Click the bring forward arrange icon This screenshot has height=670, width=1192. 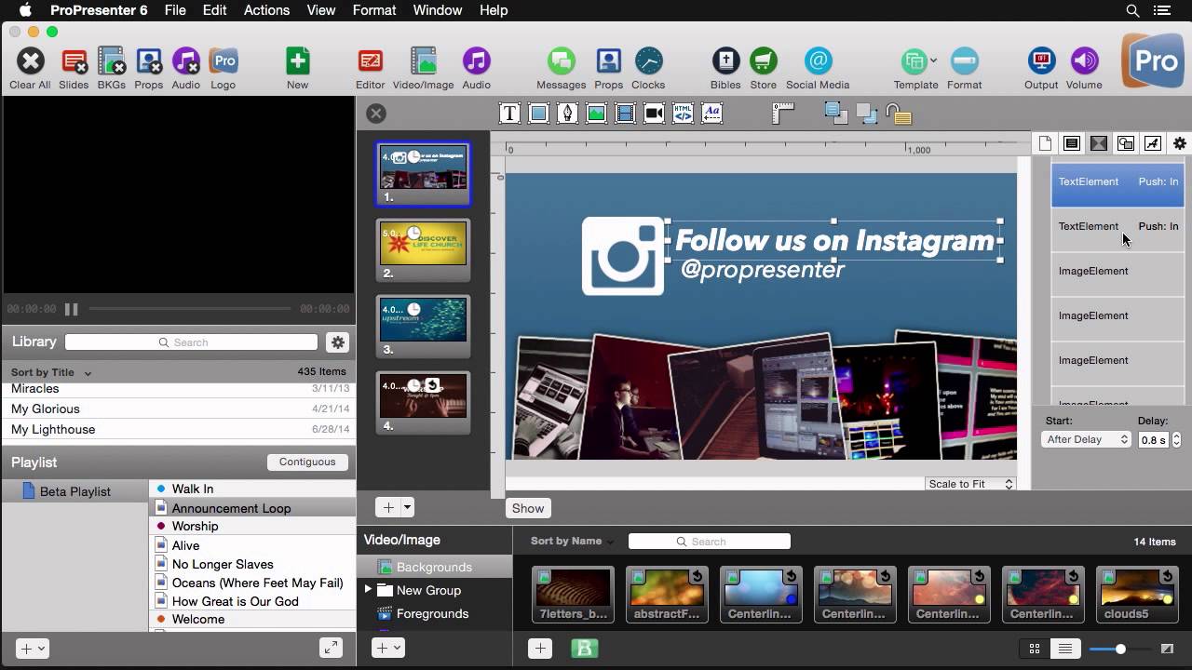pos(835,114)
